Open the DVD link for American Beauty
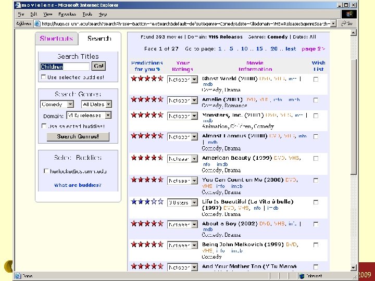 (x=279, y=158)
